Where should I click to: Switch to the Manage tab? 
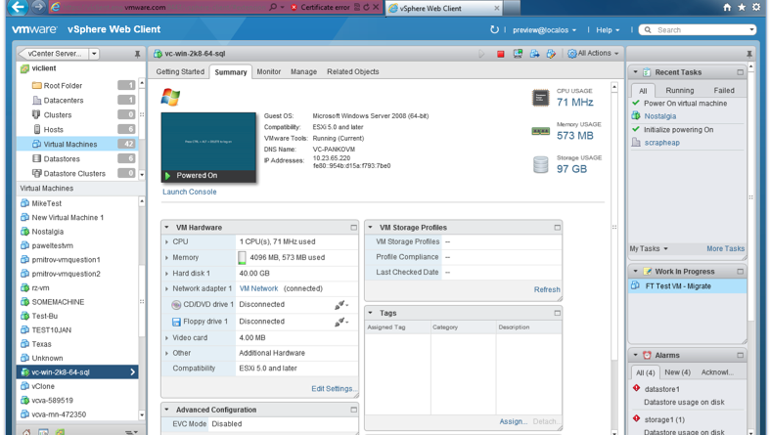303,71
